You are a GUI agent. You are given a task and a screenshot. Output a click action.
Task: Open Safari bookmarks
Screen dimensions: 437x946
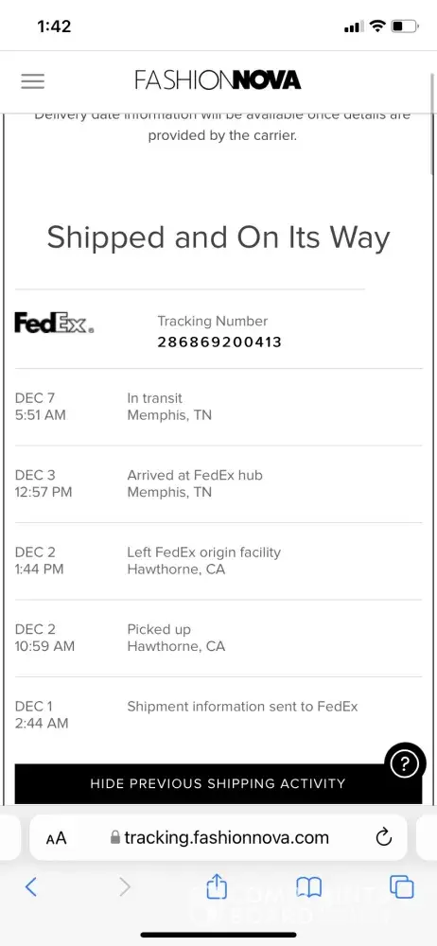tap(308, 887)
